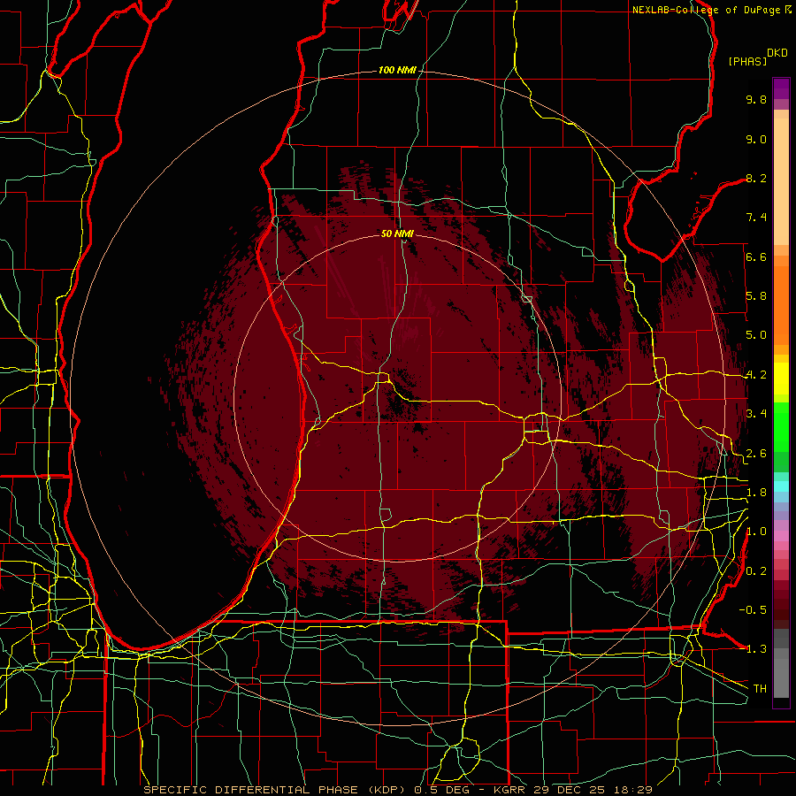The image size is (796, 796).
Task: Click the 0.2 legend value
Action: [756, 571]
